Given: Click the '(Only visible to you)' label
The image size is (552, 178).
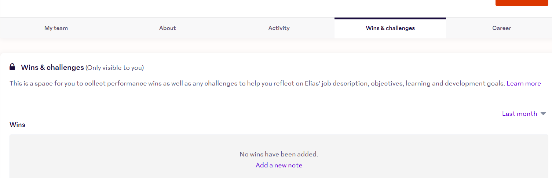Looking at the screenshot, I should [x=115, y=68].
